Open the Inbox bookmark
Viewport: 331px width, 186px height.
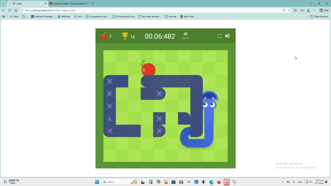point(14,17)
